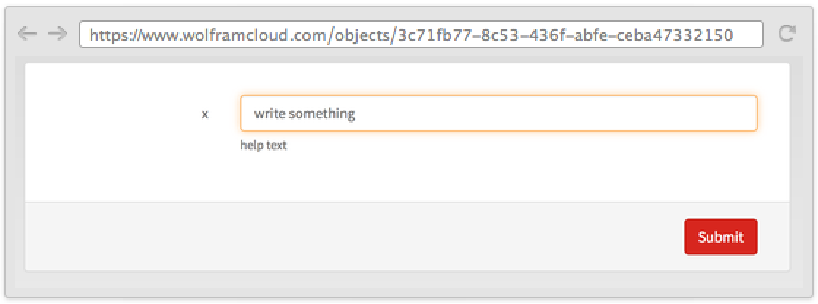Select the URL in the address field
This screenshot has height=304, width=818.
click(x=421, y=34)
